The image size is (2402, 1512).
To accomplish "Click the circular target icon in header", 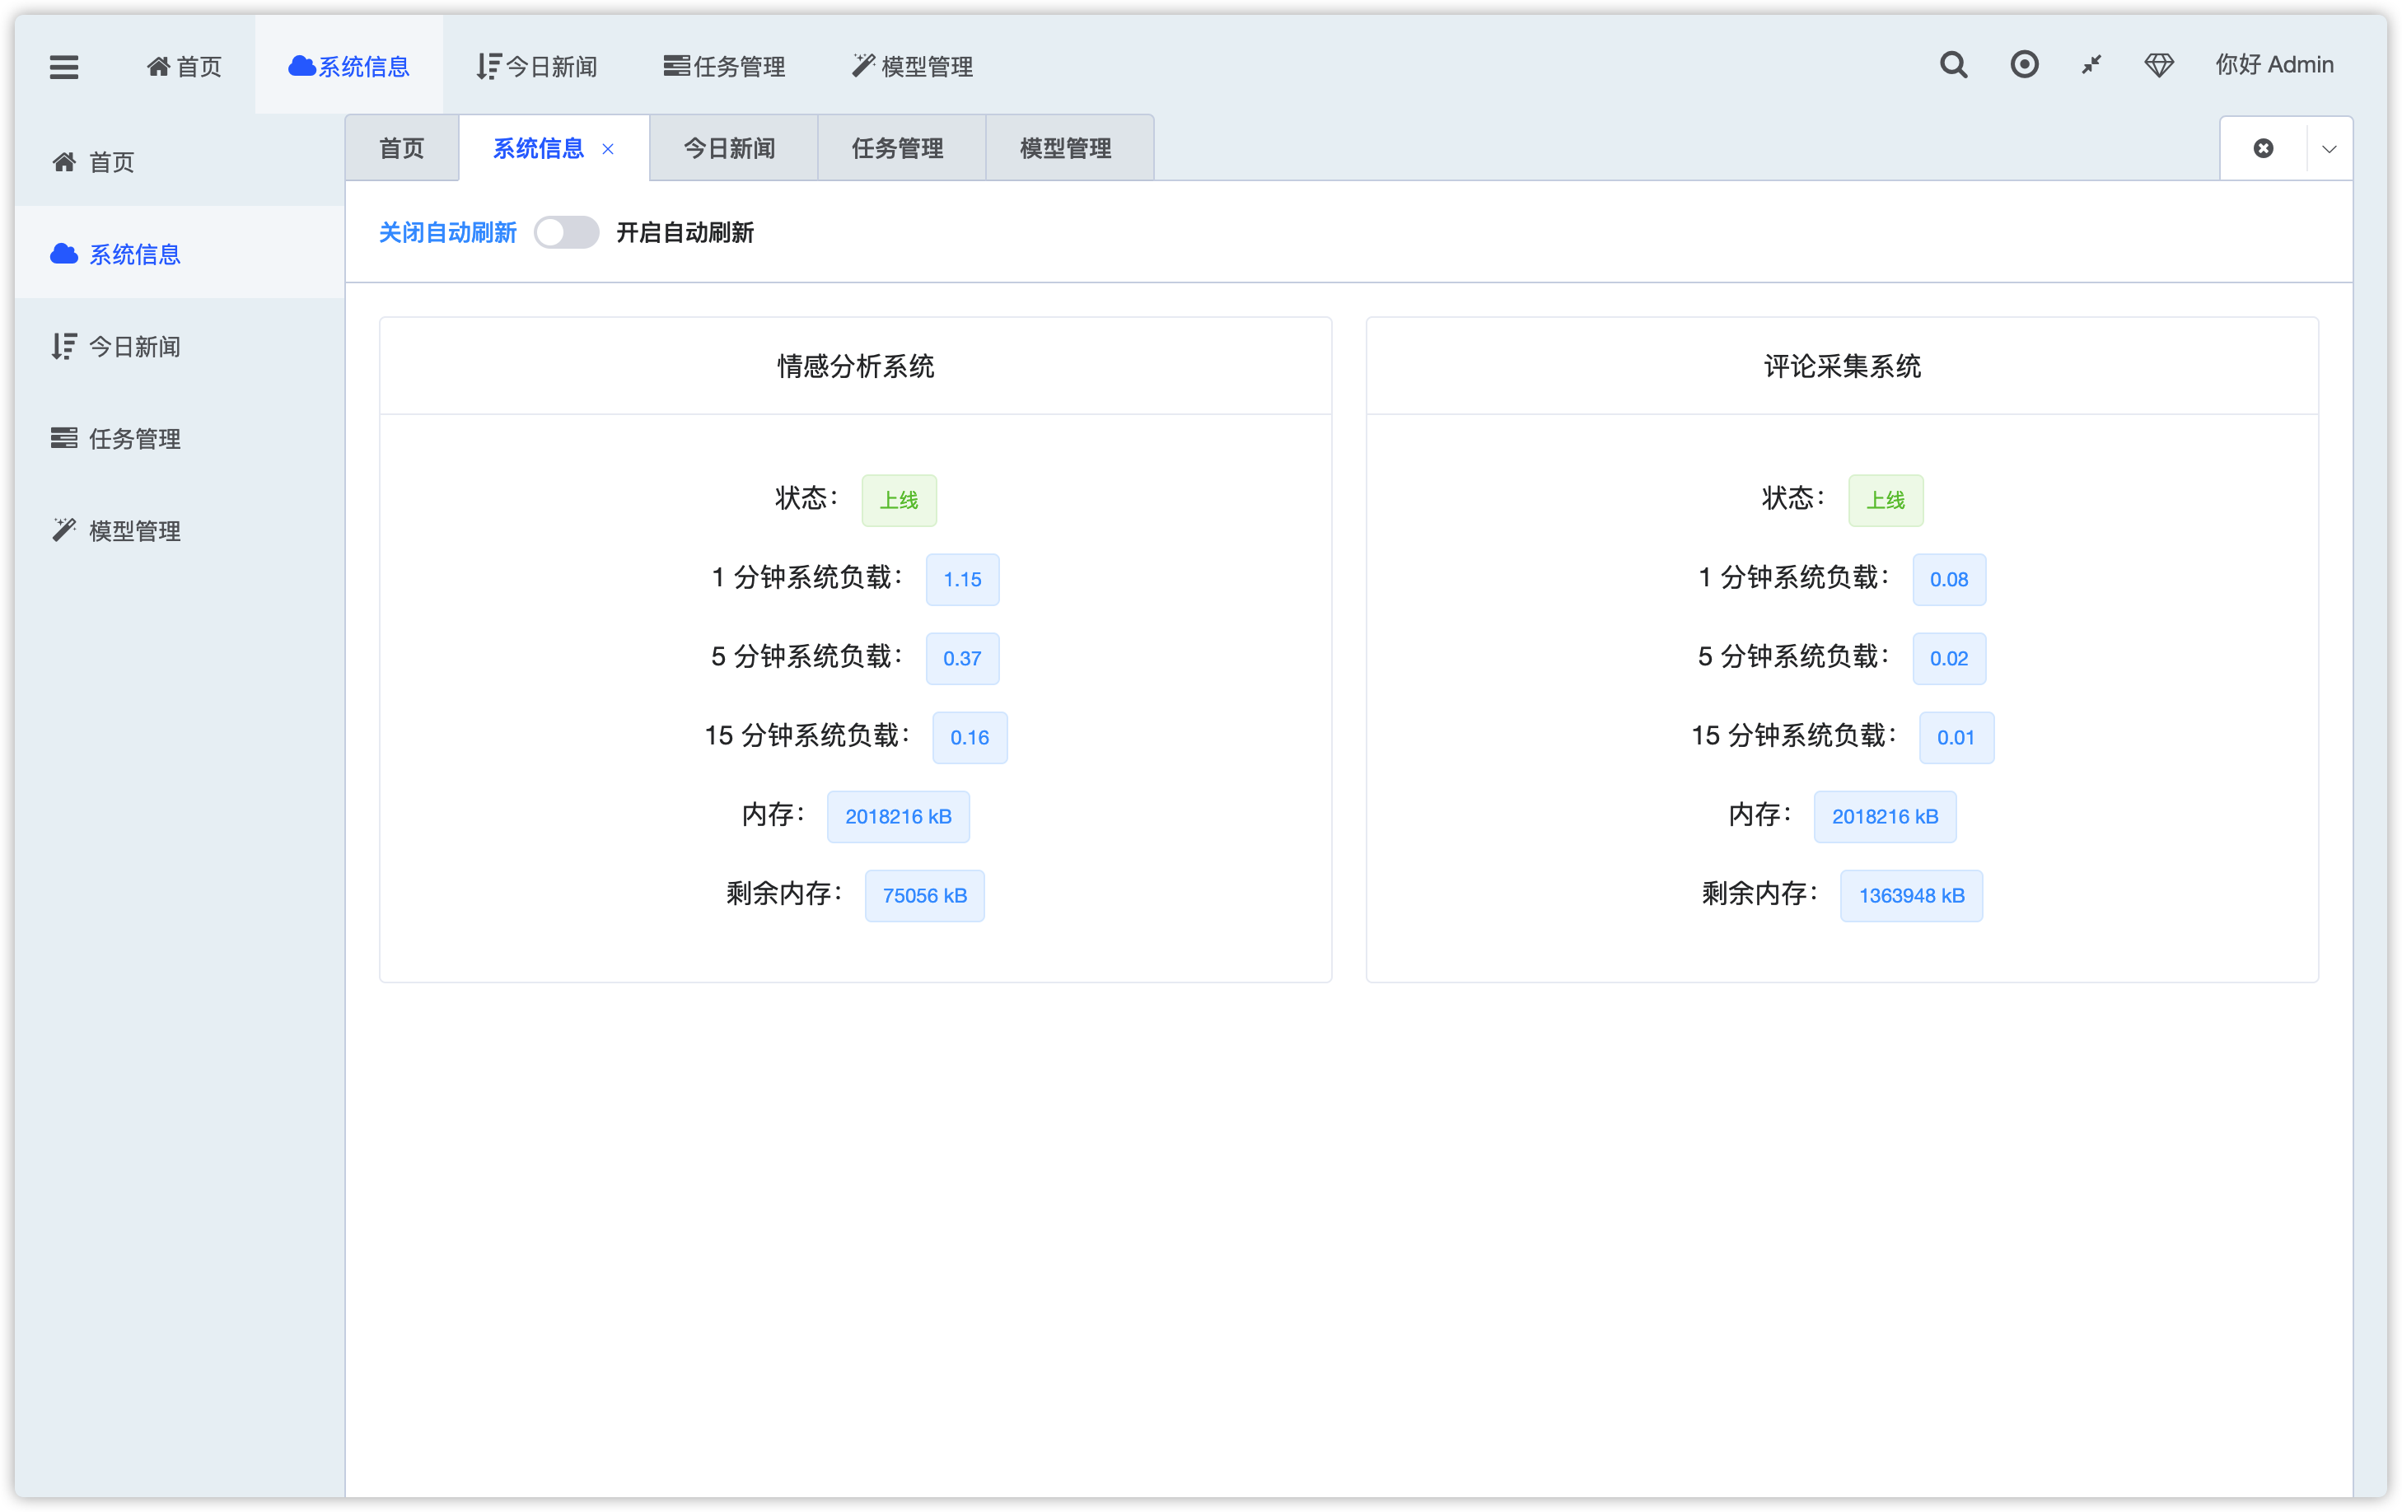I will pos(2023,65).
